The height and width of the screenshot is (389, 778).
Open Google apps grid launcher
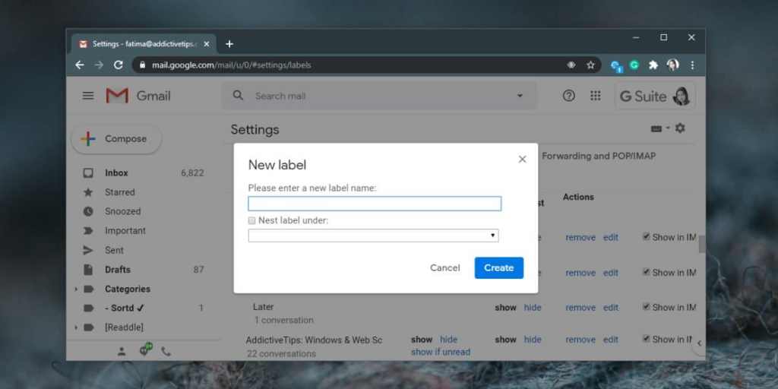tap(596, 96)
